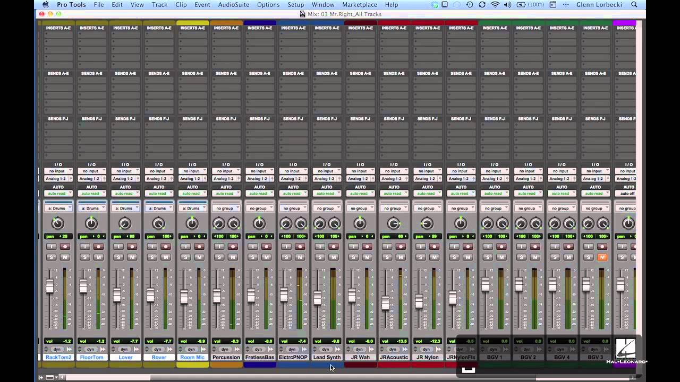Open input selector 'no input' on RackTom2
Viewport: 680px width, 382px height.
[x=58, y=171]
